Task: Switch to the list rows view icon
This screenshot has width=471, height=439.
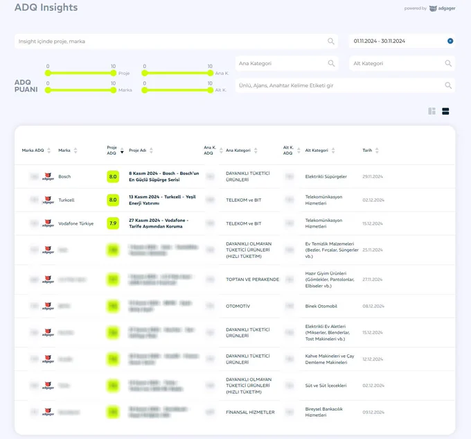Action: point(445,111)
